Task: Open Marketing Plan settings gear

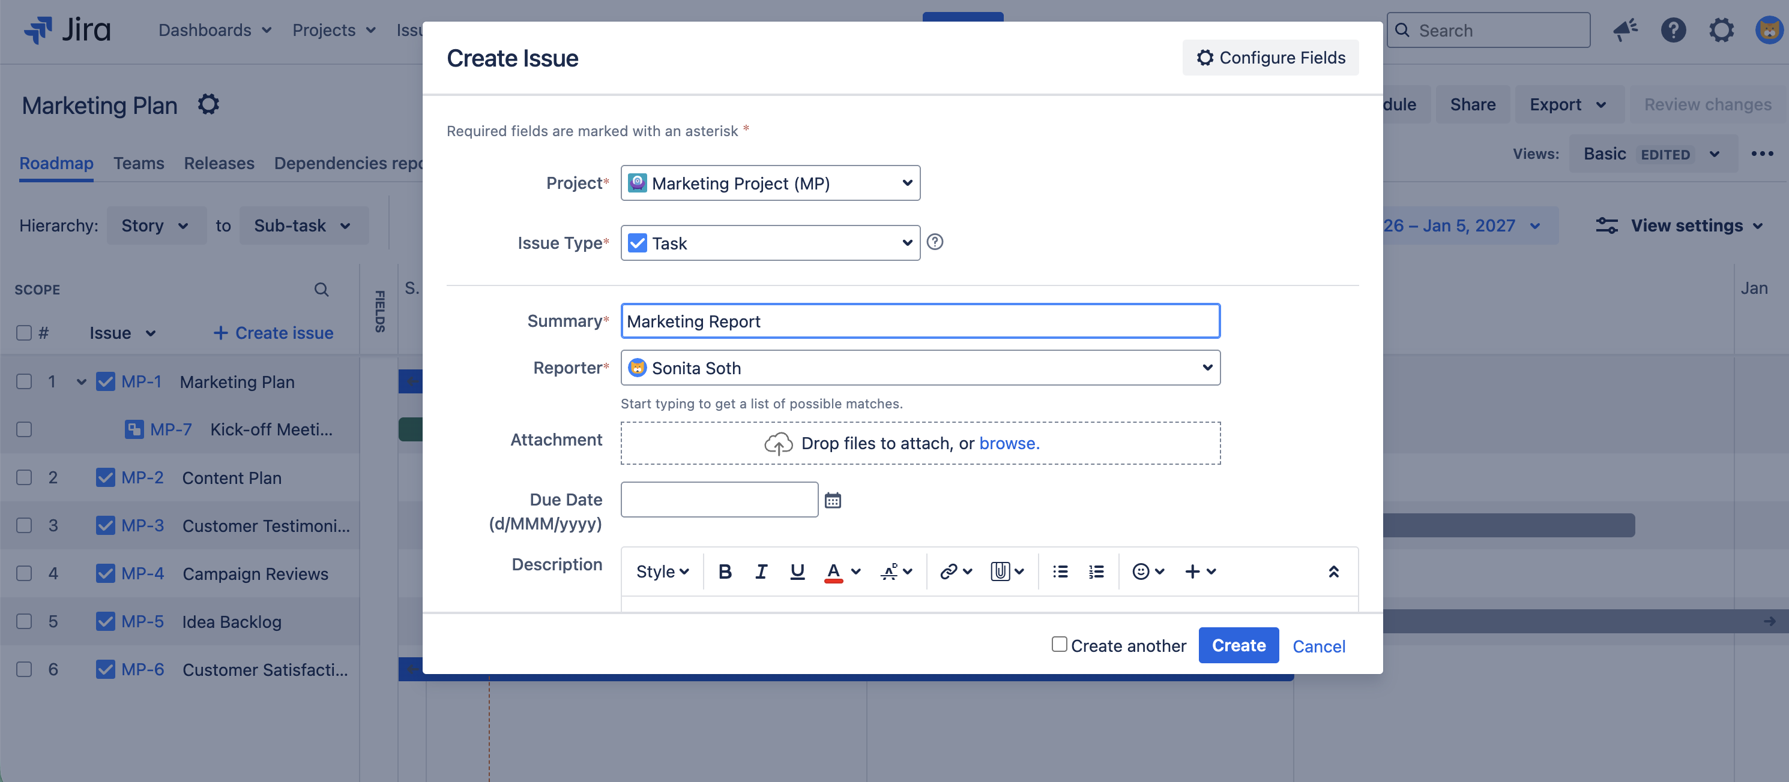Action: click(208, 105)
